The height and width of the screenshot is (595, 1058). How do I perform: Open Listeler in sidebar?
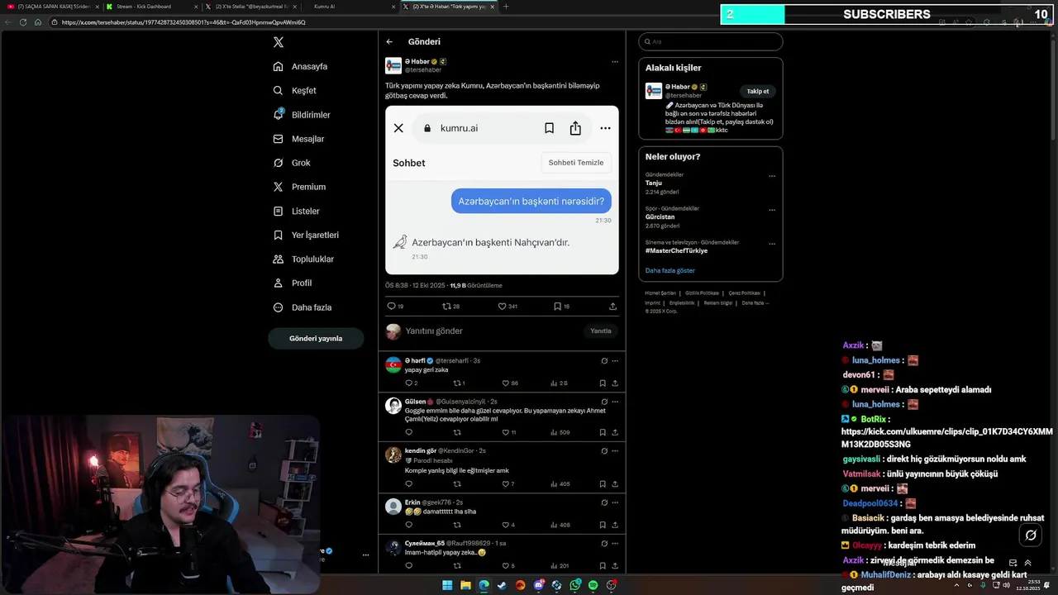click(297, 211)
